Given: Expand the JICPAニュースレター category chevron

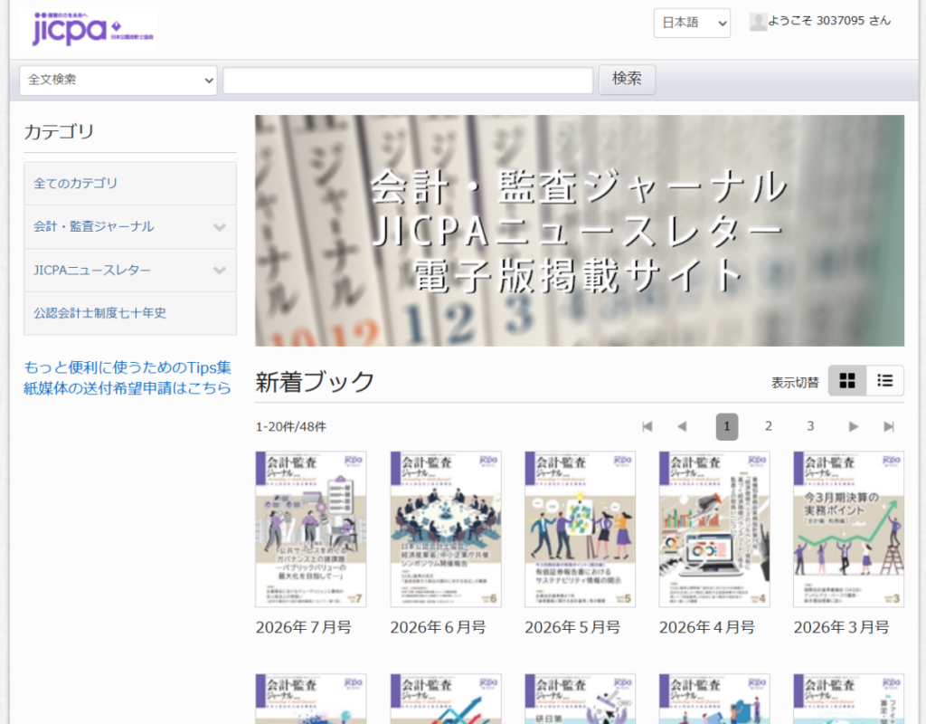Looking at the screenshot, I should coord(220,270).
